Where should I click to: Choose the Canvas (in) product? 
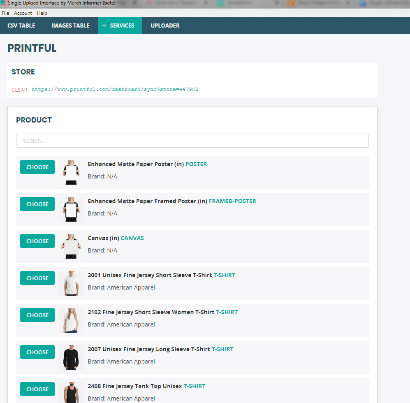[x=37, y=241]
